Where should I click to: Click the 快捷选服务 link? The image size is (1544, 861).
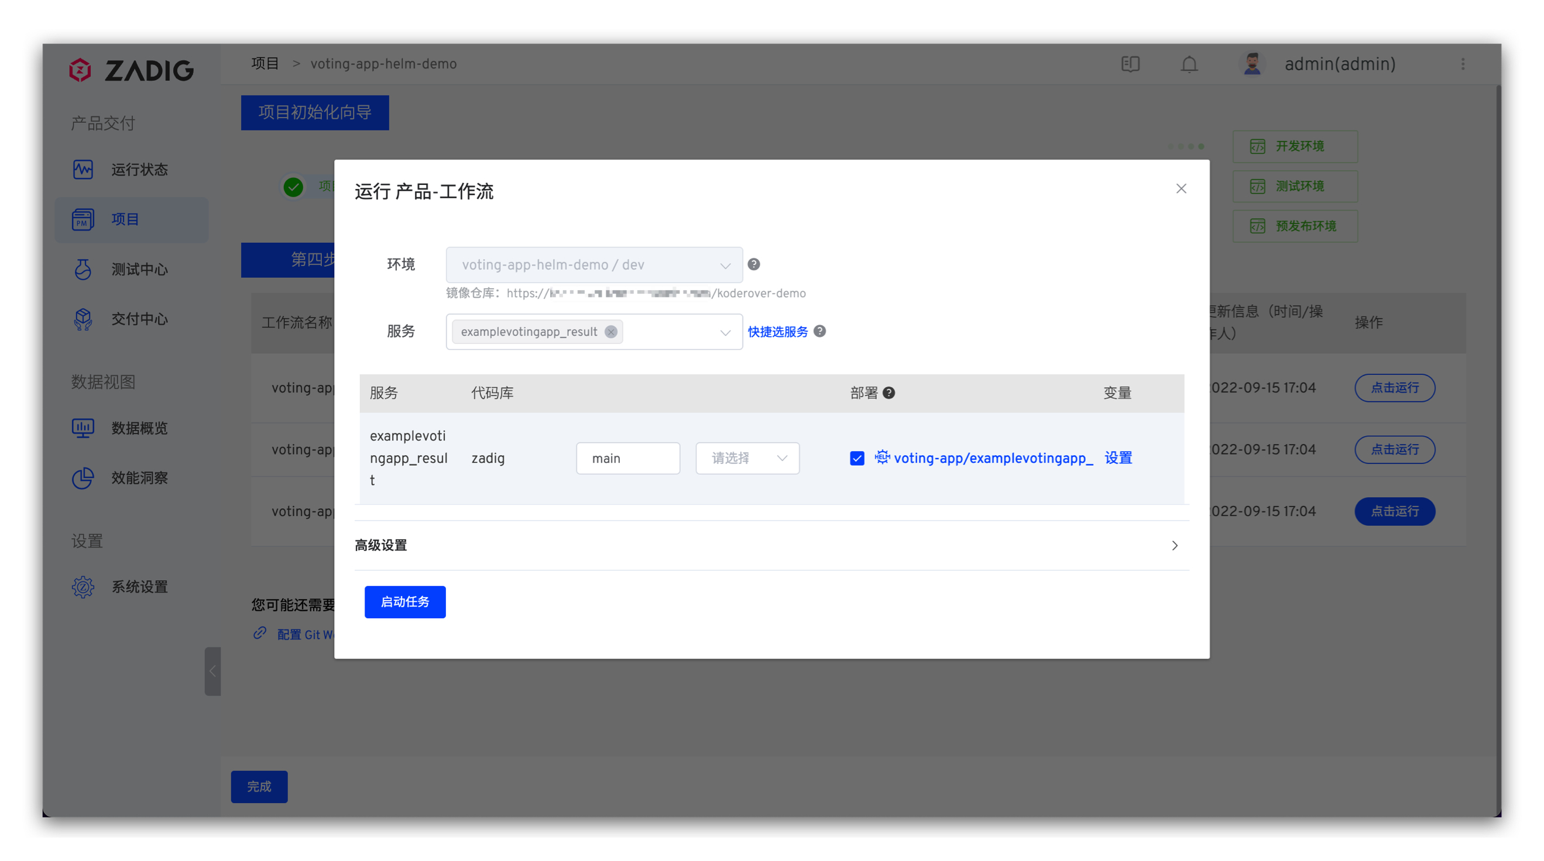click(777, 331)
